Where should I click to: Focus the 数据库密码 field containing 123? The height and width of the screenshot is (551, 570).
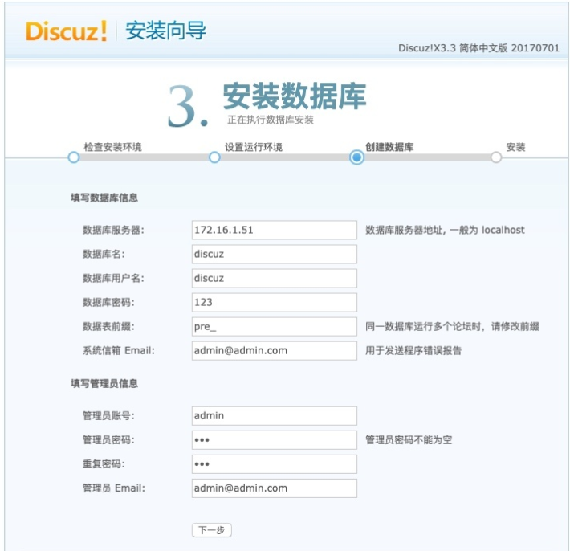(x=274, y=302)
